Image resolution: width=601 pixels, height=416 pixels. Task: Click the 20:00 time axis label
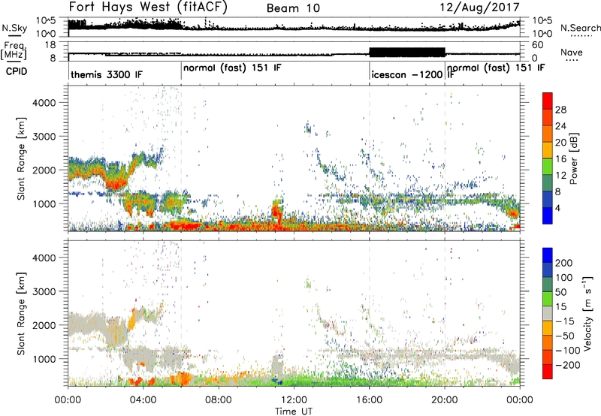445,400
